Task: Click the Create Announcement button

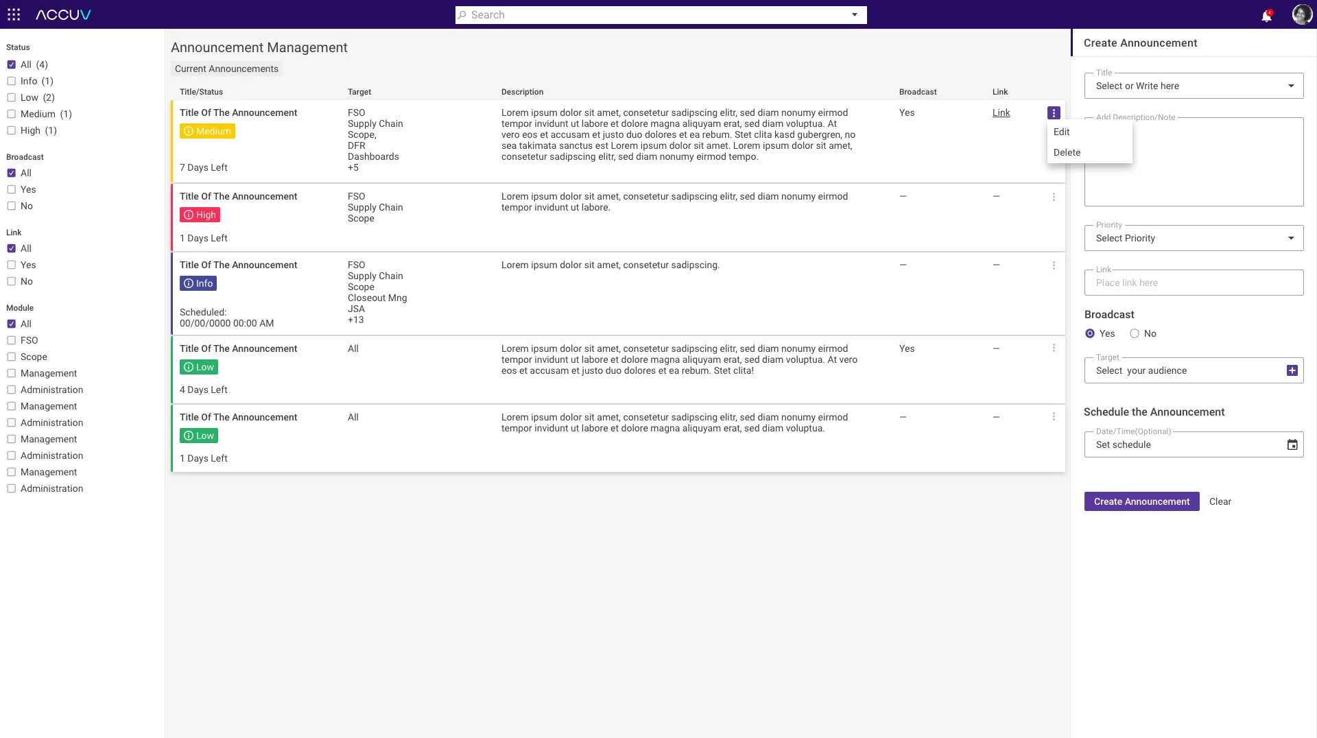Action: [1141, 501]
